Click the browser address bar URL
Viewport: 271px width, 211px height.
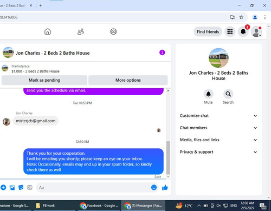click(9, 17)
